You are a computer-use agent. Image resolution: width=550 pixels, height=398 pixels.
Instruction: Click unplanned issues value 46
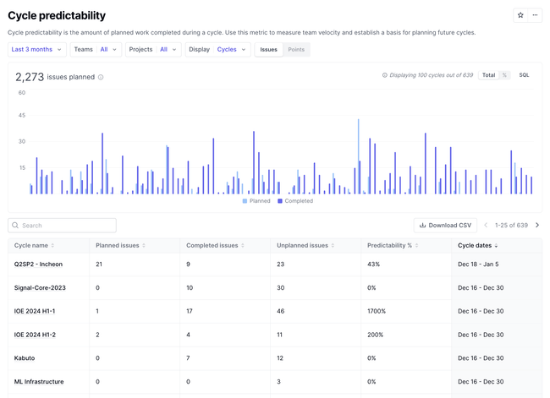(281, 311)
